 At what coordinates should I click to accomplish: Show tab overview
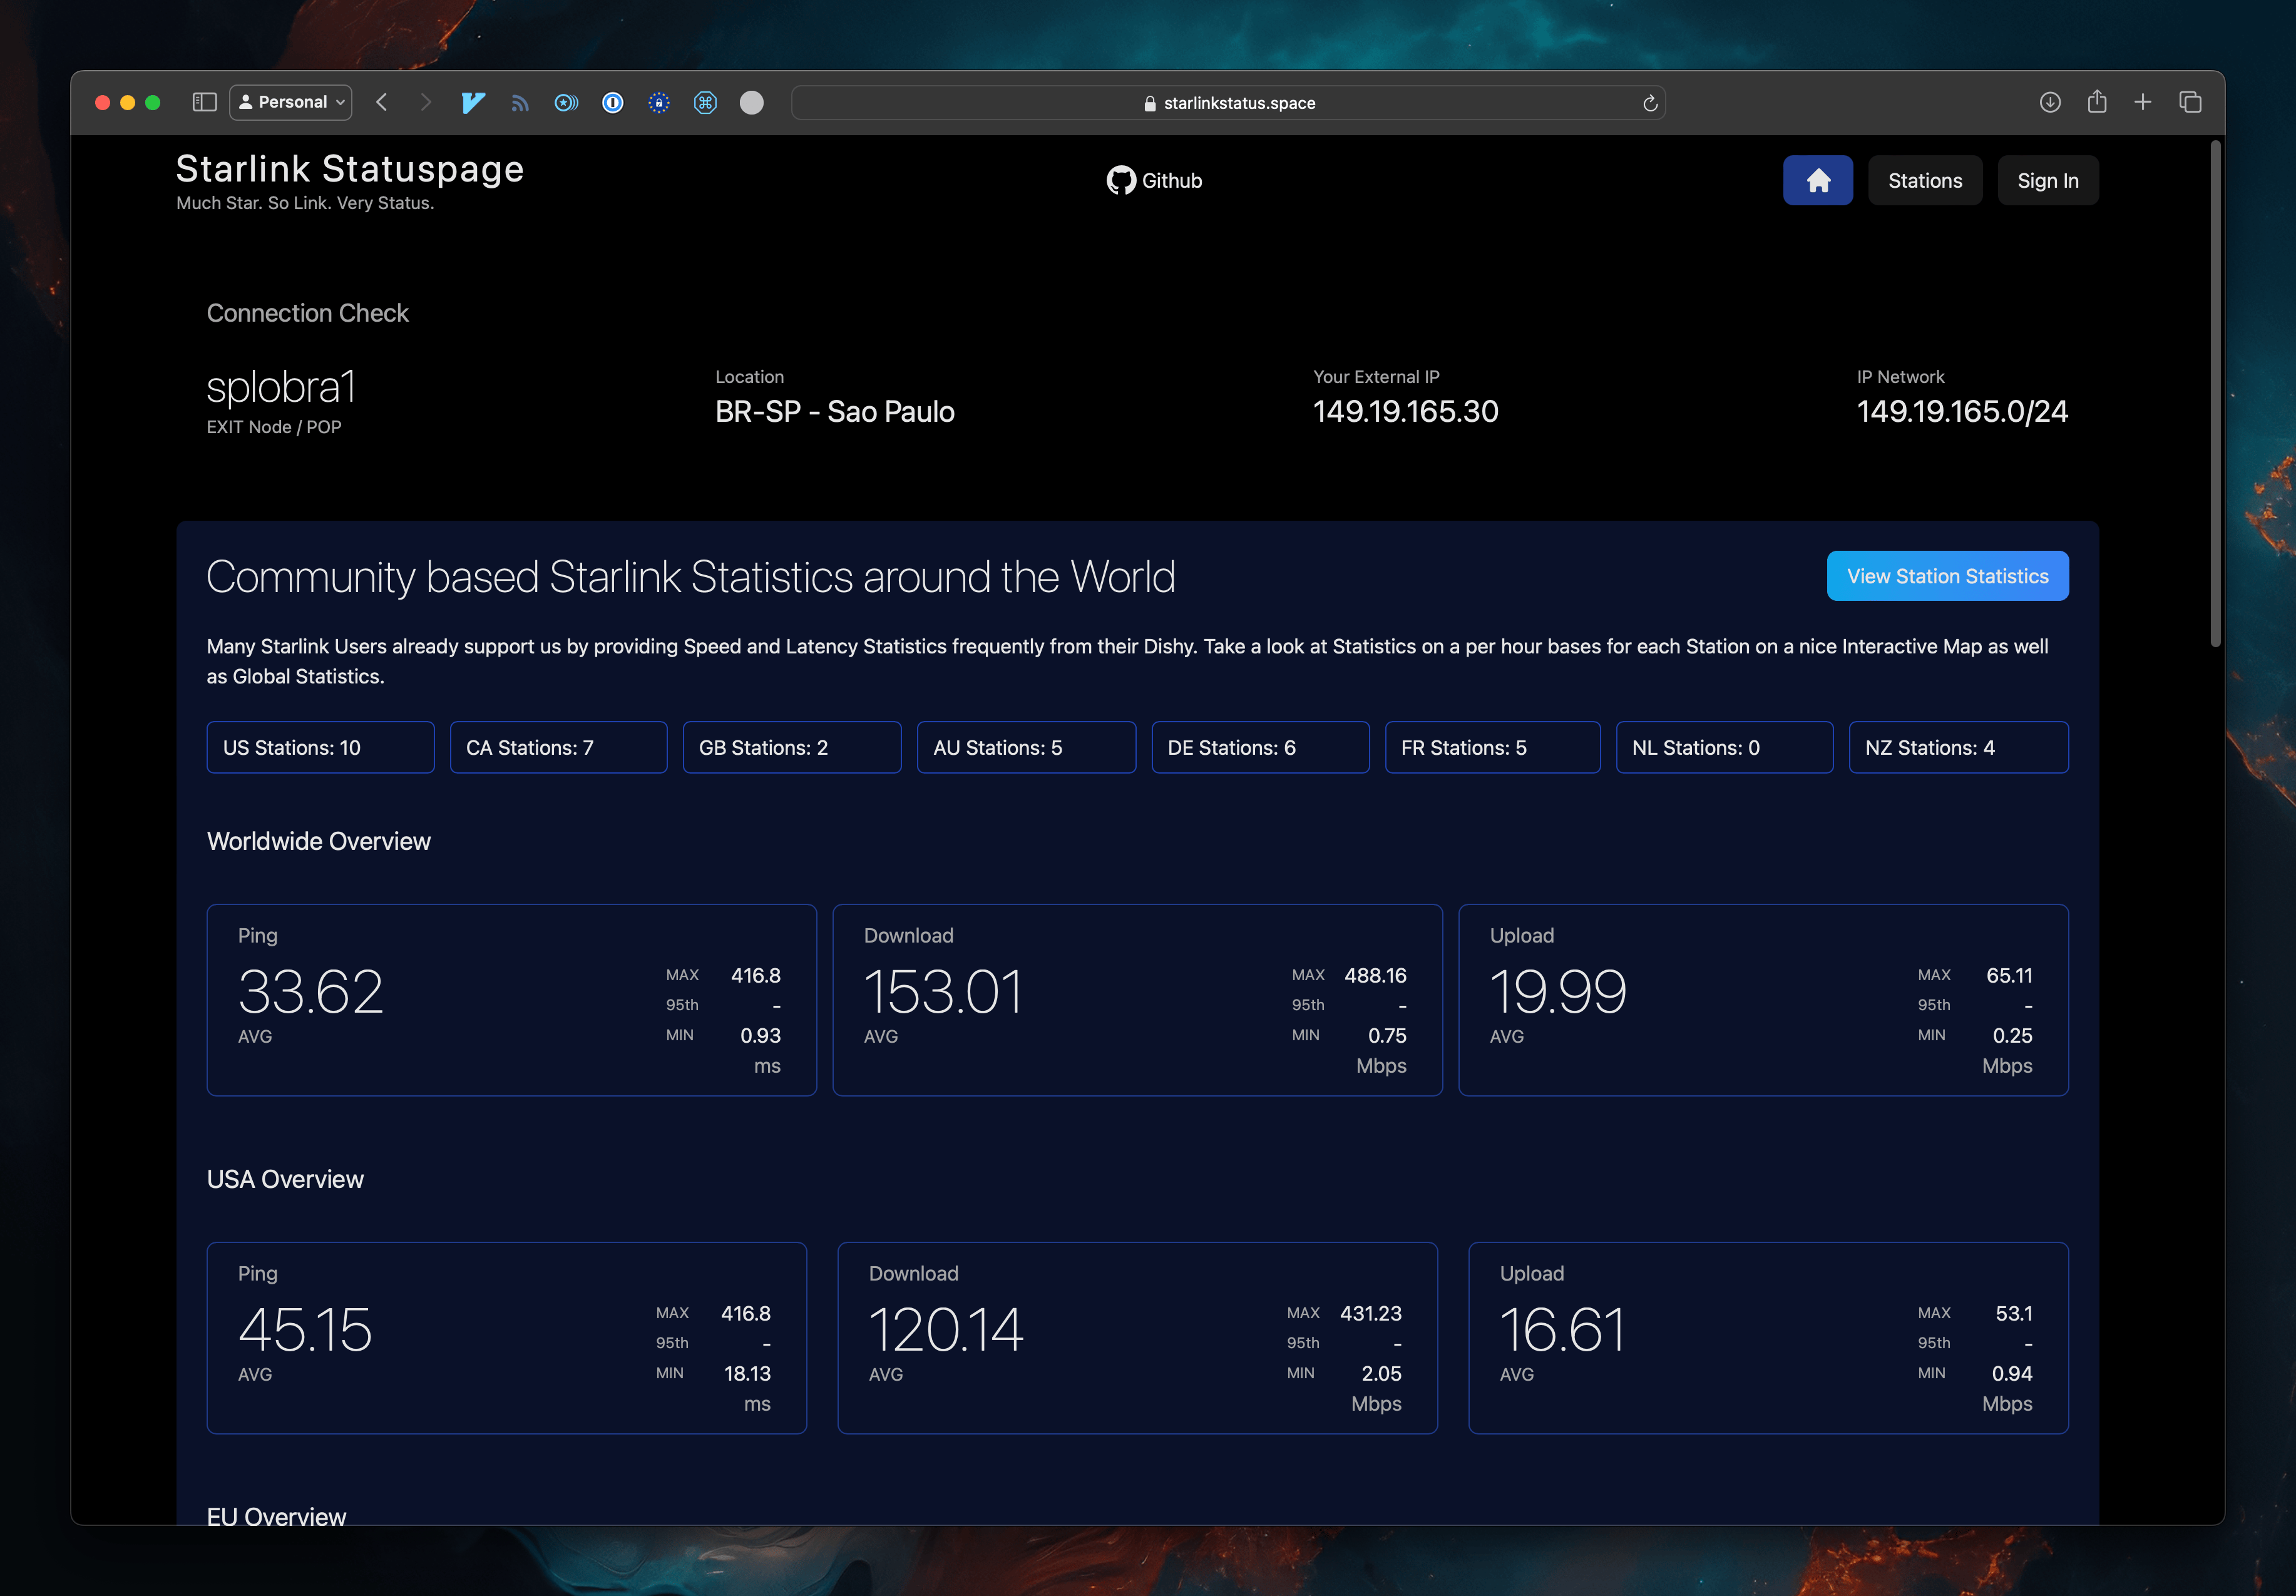(x=2190, y=102)
